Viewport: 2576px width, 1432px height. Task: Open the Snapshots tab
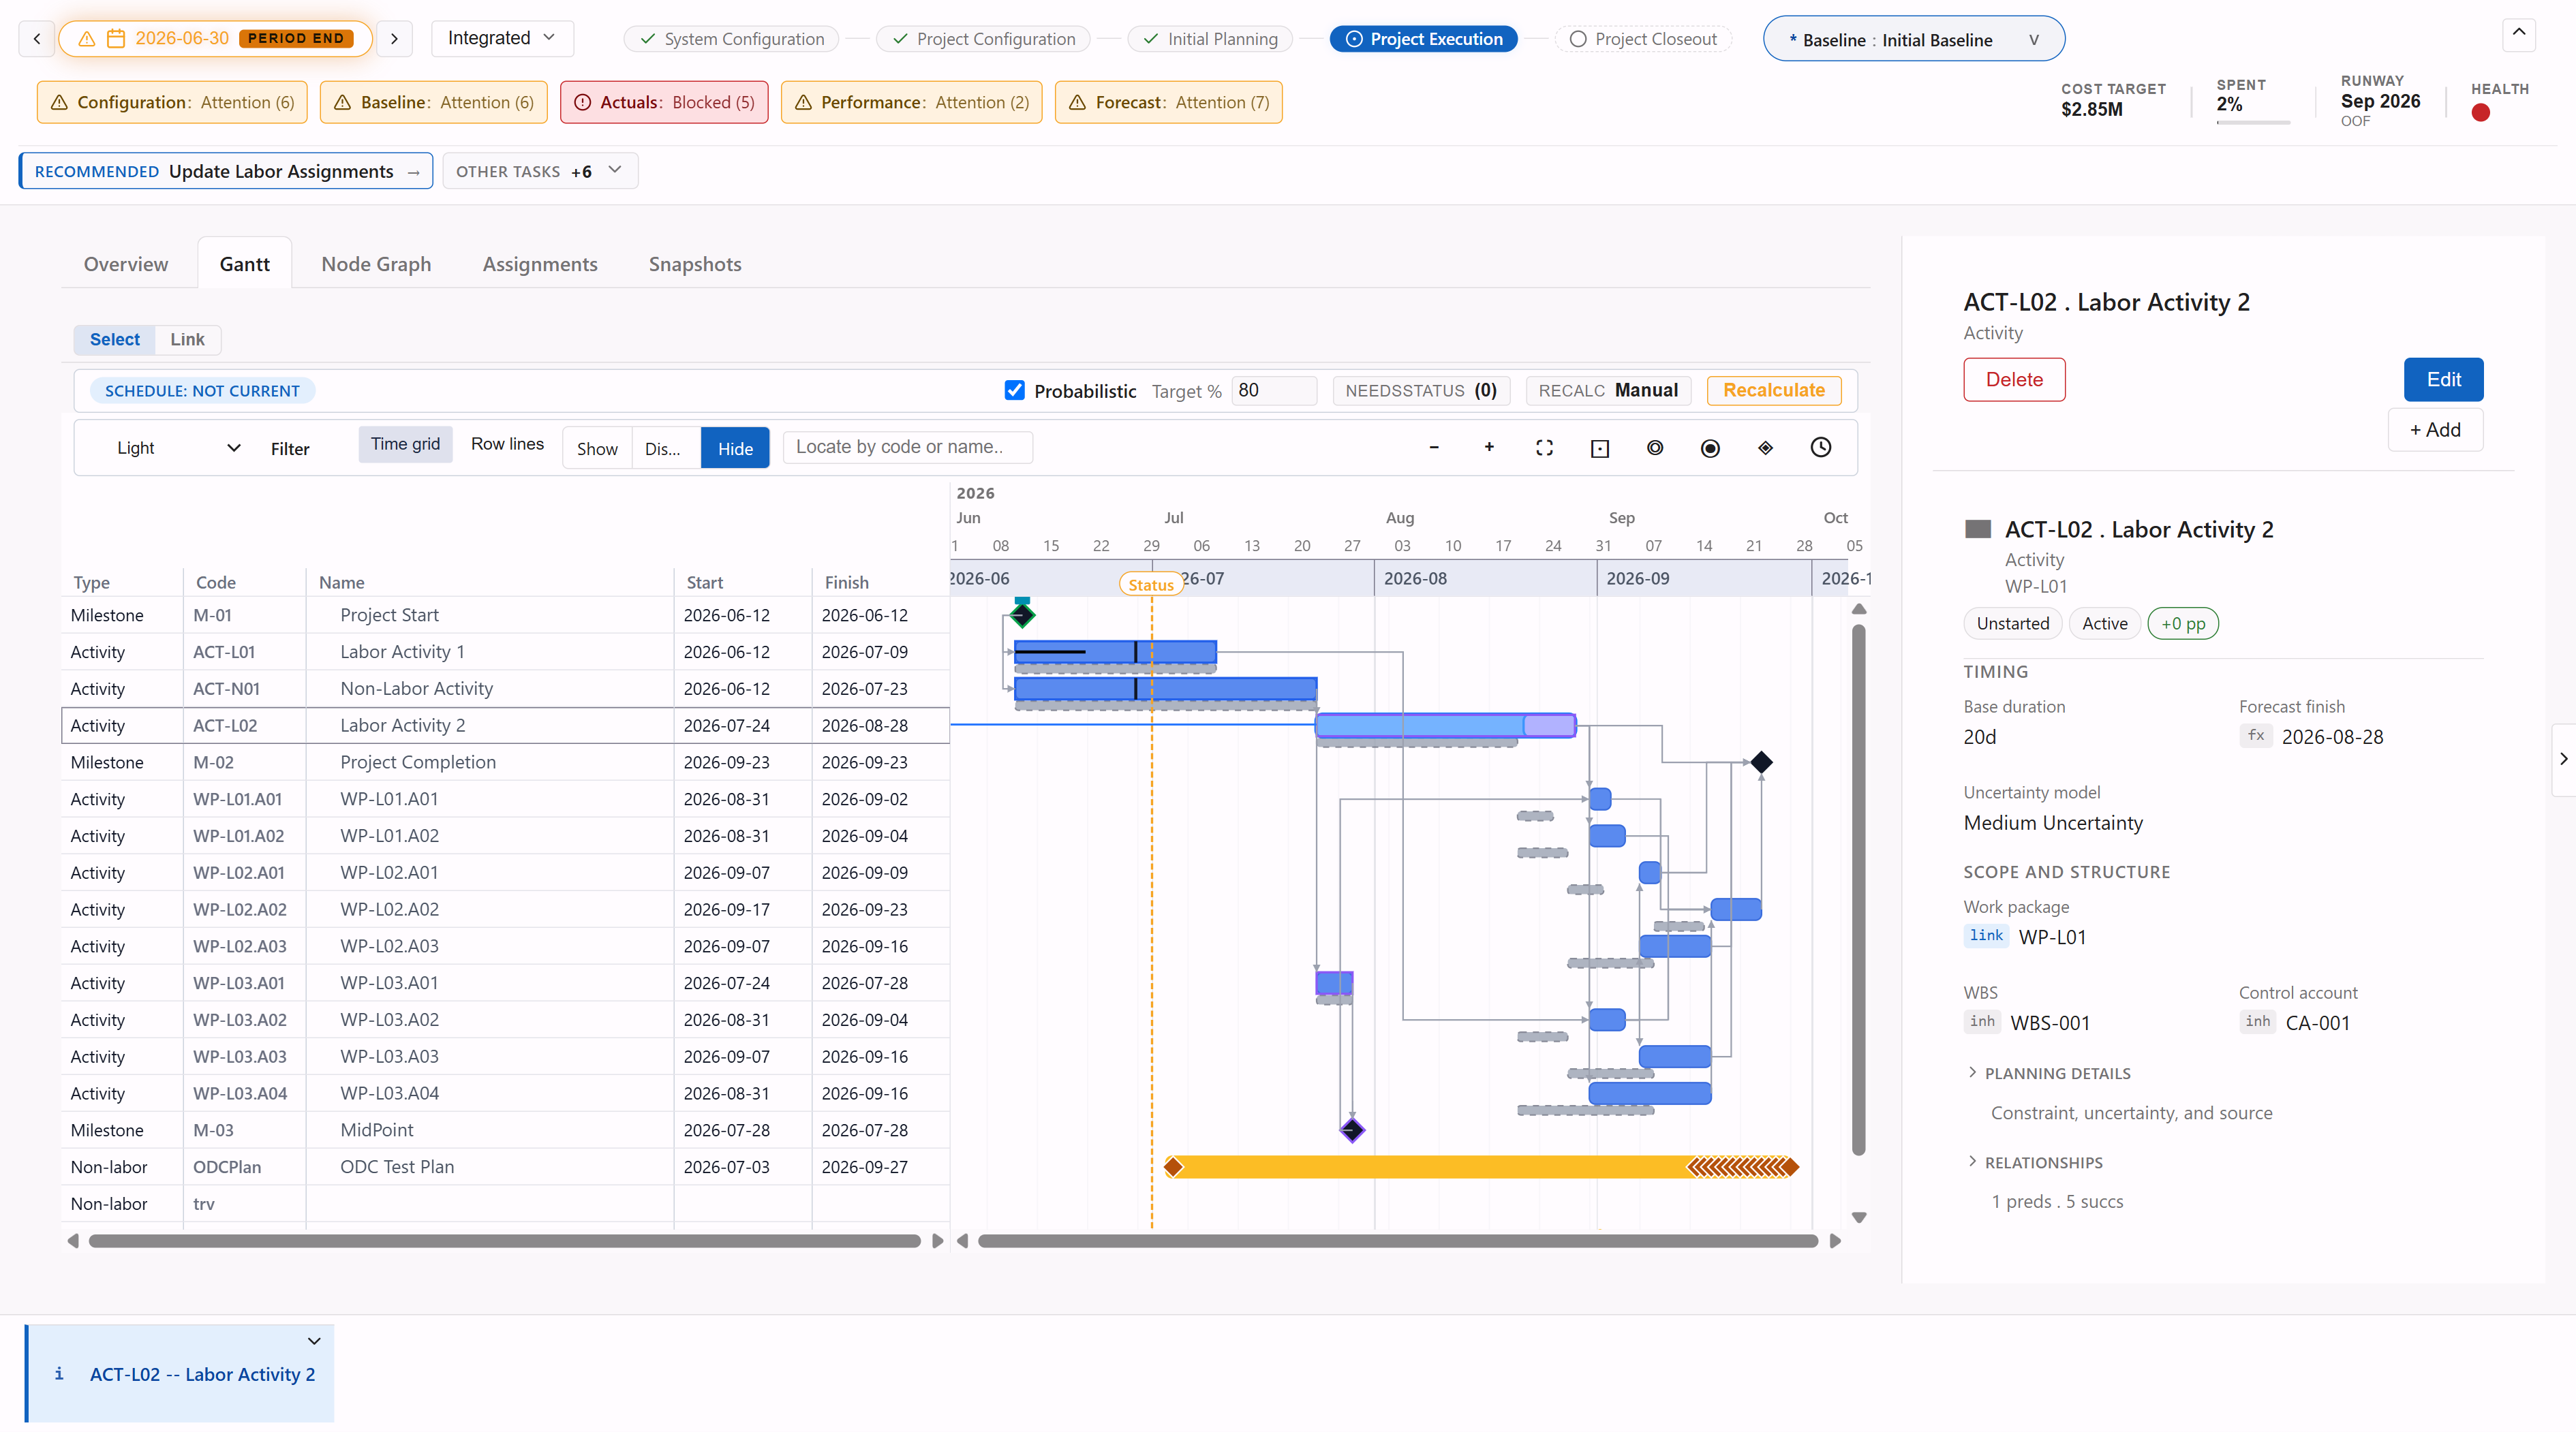tap(695, 264)
